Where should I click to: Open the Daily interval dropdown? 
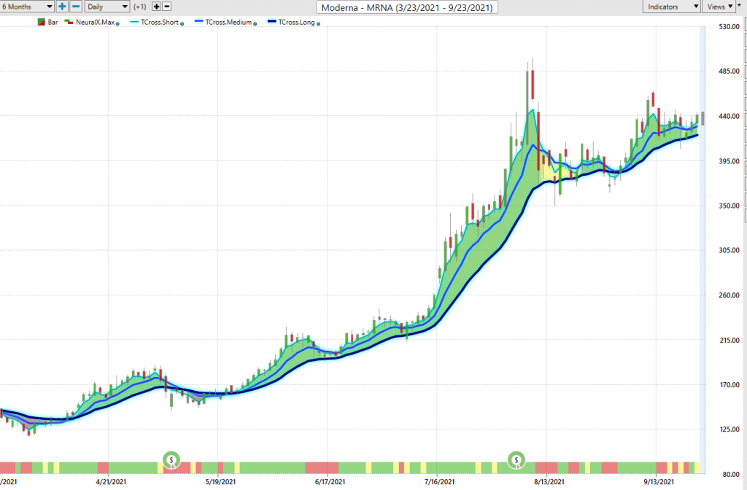(x=107, y=7)
